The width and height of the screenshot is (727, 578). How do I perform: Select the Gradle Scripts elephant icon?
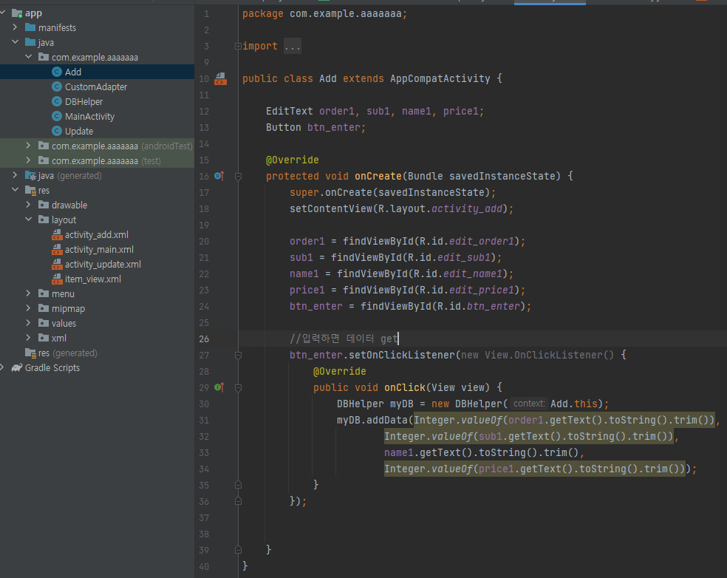(x=17, y=368)
